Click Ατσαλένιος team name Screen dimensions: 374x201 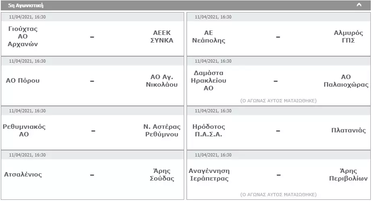[x=23, y=175]
